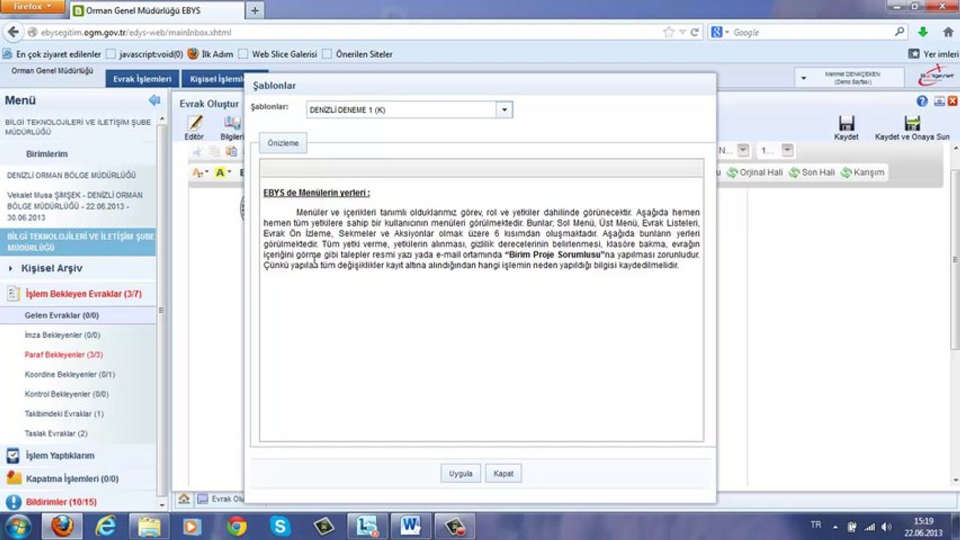Select Taslak Evraklar (2)
Image resolution: width=960 pixels, height=540 pixels.
pos(56,433)
